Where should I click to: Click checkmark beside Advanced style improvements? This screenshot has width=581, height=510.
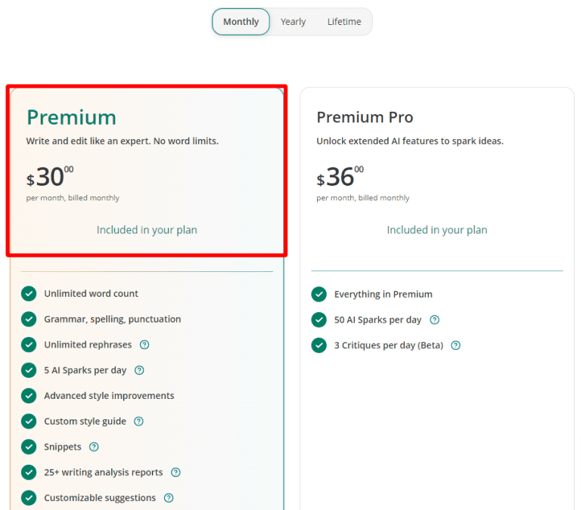coord(29,396)
